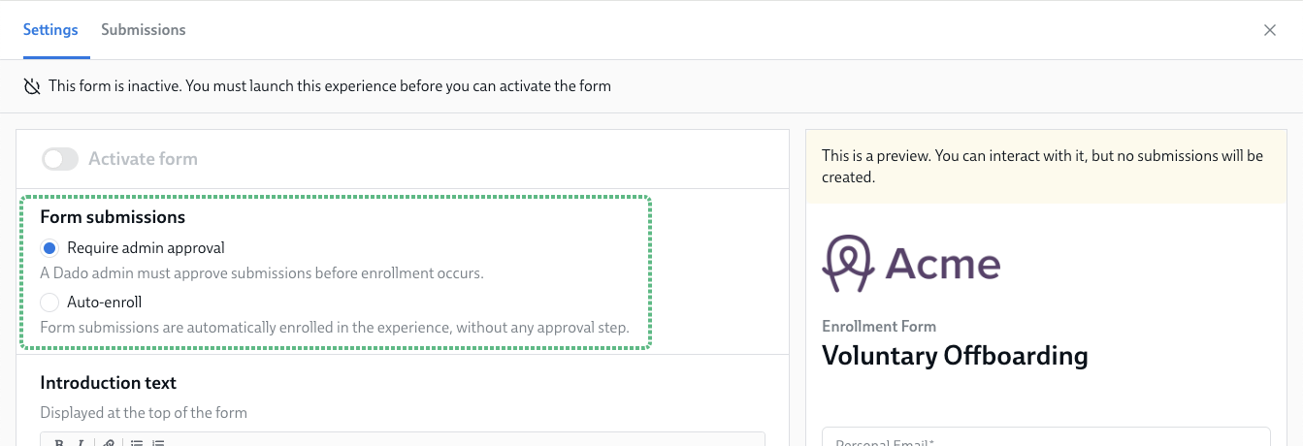Viewport: 1303px width, 446px height.
Task: Click the Introduction text heading
Action: click(x=109, y=383)
